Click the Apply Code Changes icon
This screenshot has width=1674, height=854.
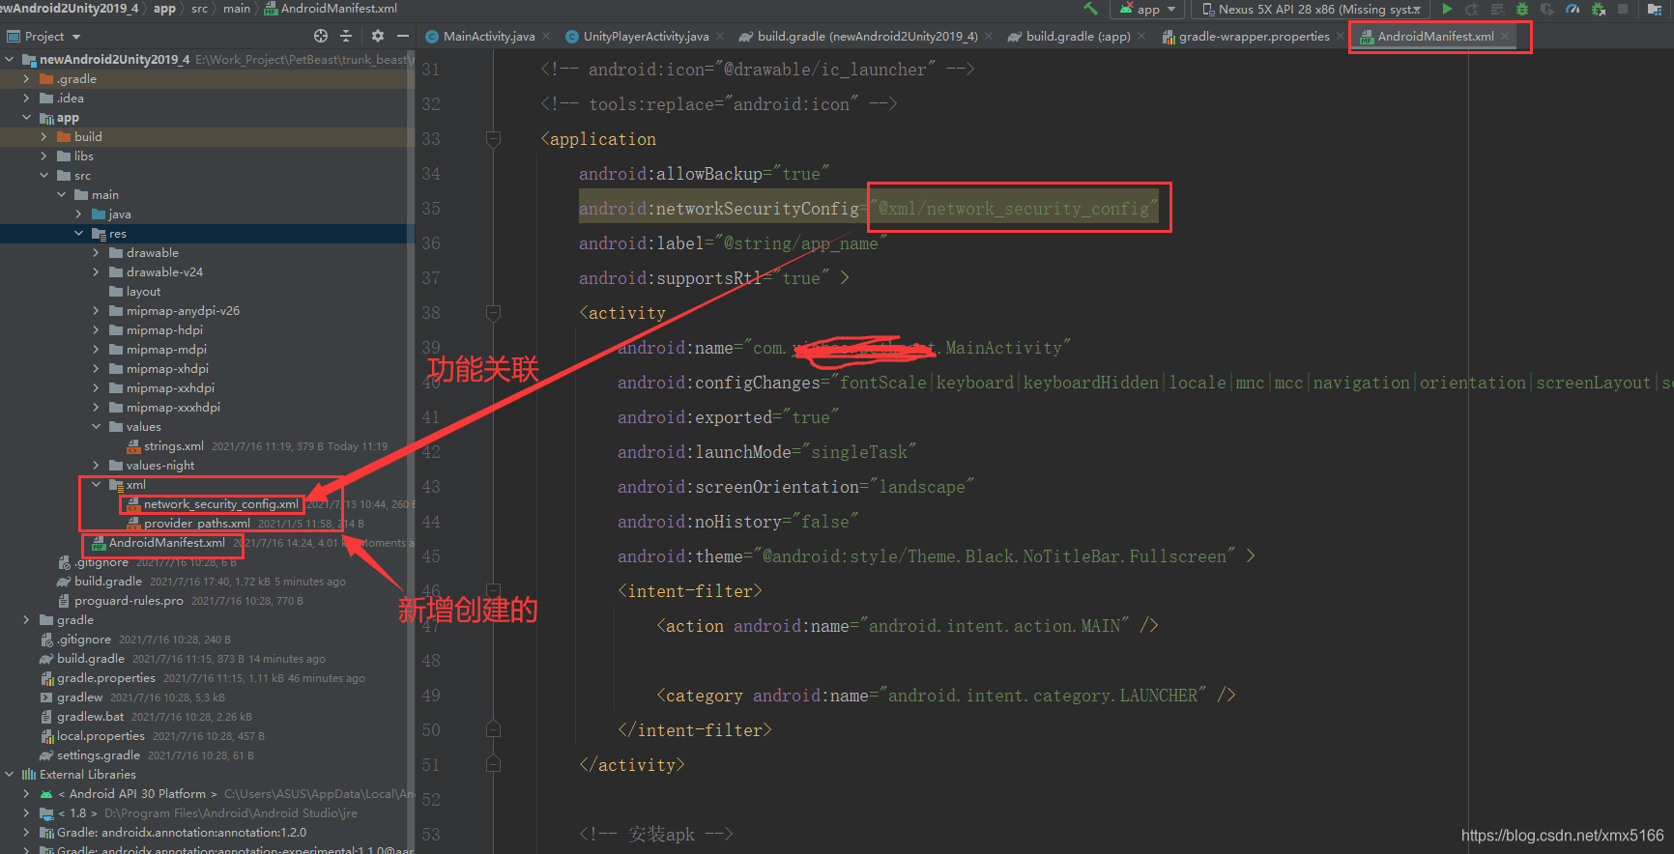[x=1497, y=9]
